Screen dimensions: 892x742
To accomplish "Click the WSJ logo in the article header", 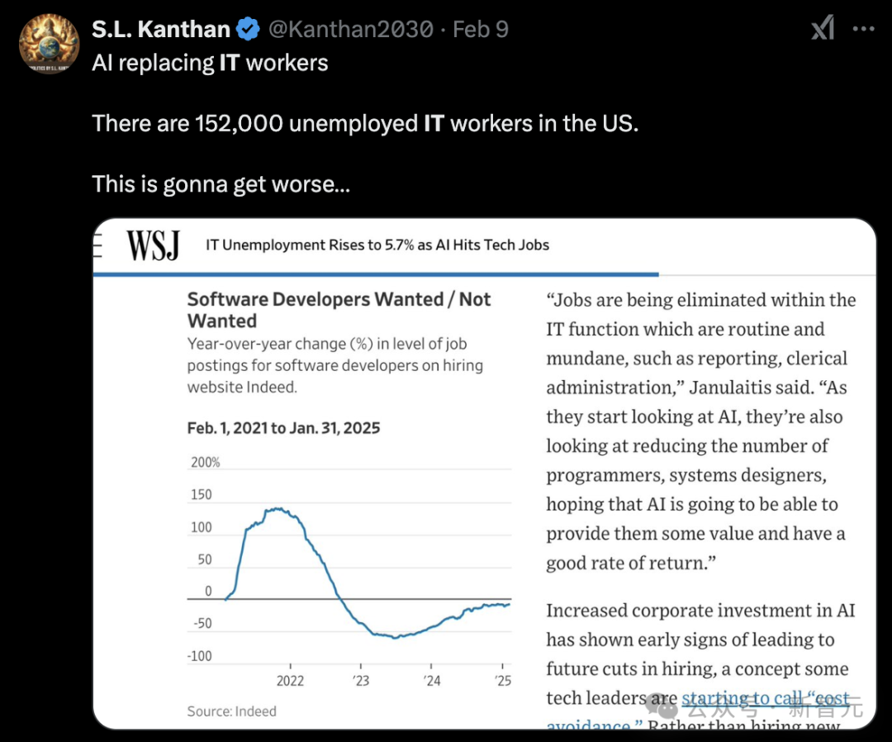I will point(153,245).
